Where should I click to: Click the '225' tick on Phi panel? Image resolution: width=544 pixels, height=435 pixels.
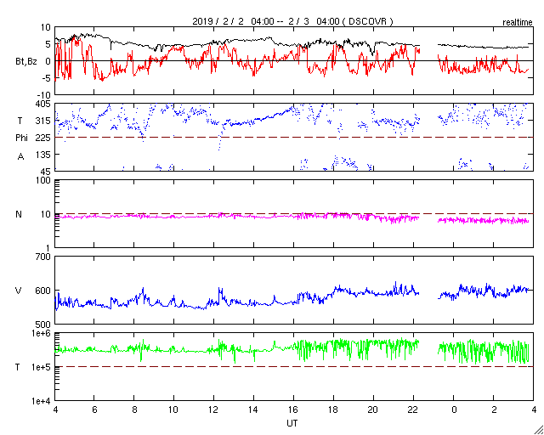(x=44, y=138)
